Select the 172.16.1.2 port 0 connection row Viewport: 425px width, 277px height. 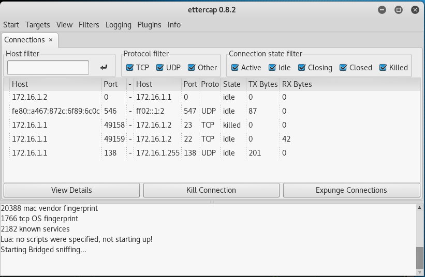pos(212,97)
